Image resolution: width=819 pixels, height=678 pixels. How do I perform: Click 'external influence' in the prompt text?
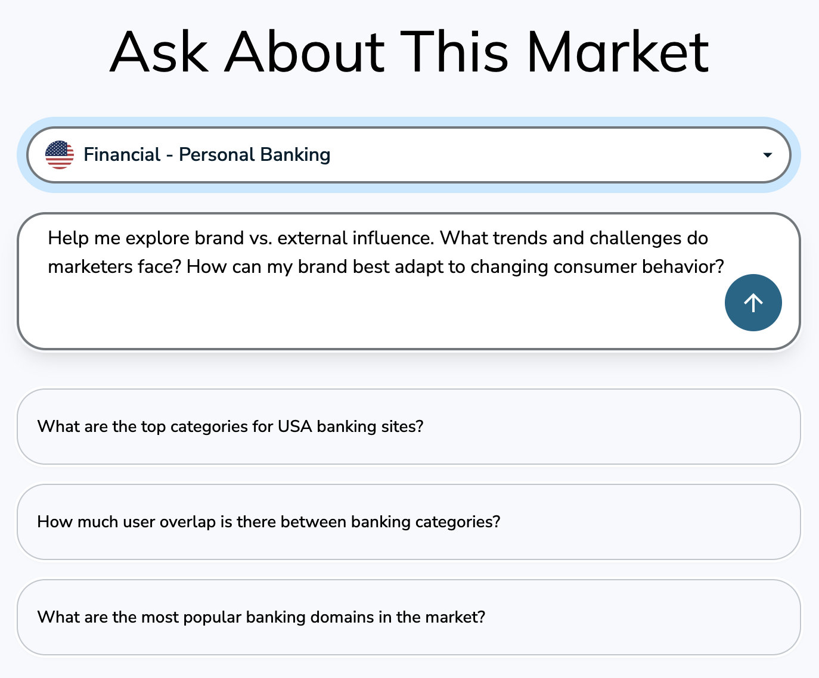355,238
